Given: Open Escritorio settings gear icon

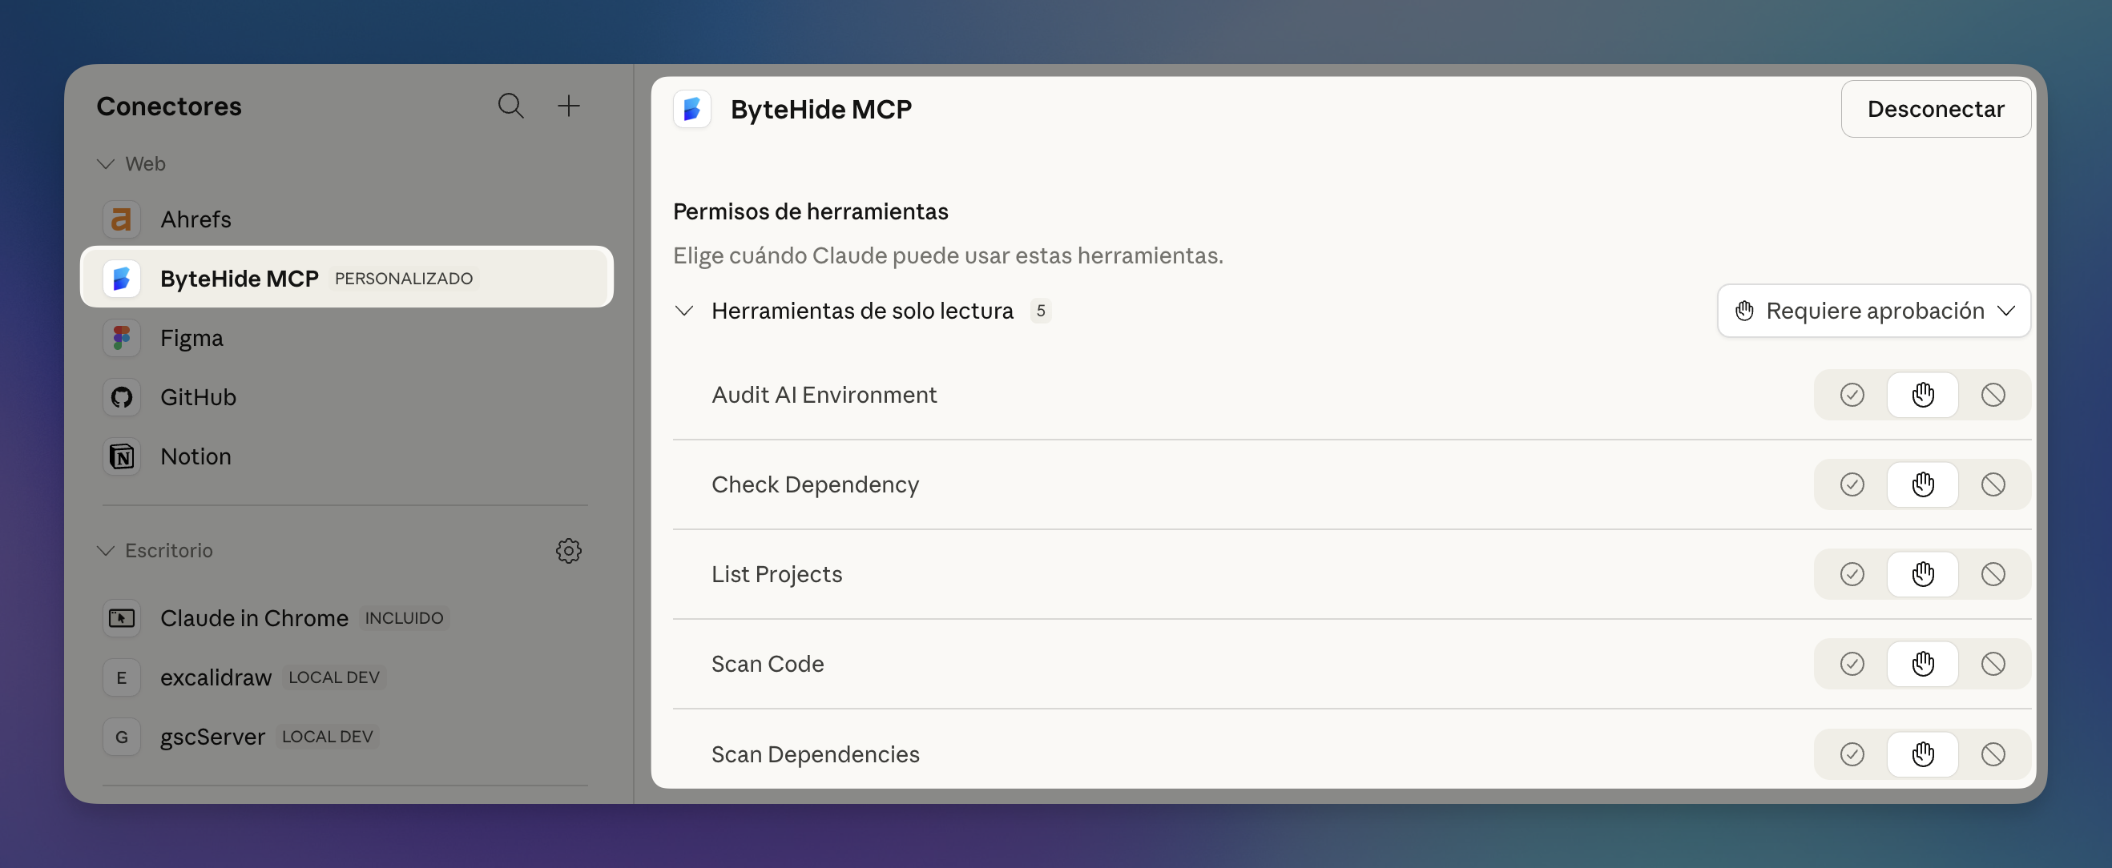Looking at the screenshot, I should 568,551.
